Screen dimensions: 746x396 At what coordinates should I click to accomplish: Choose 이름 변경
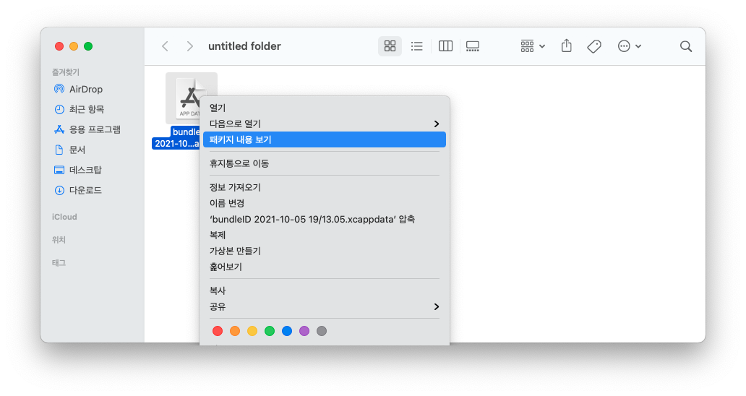325,203
